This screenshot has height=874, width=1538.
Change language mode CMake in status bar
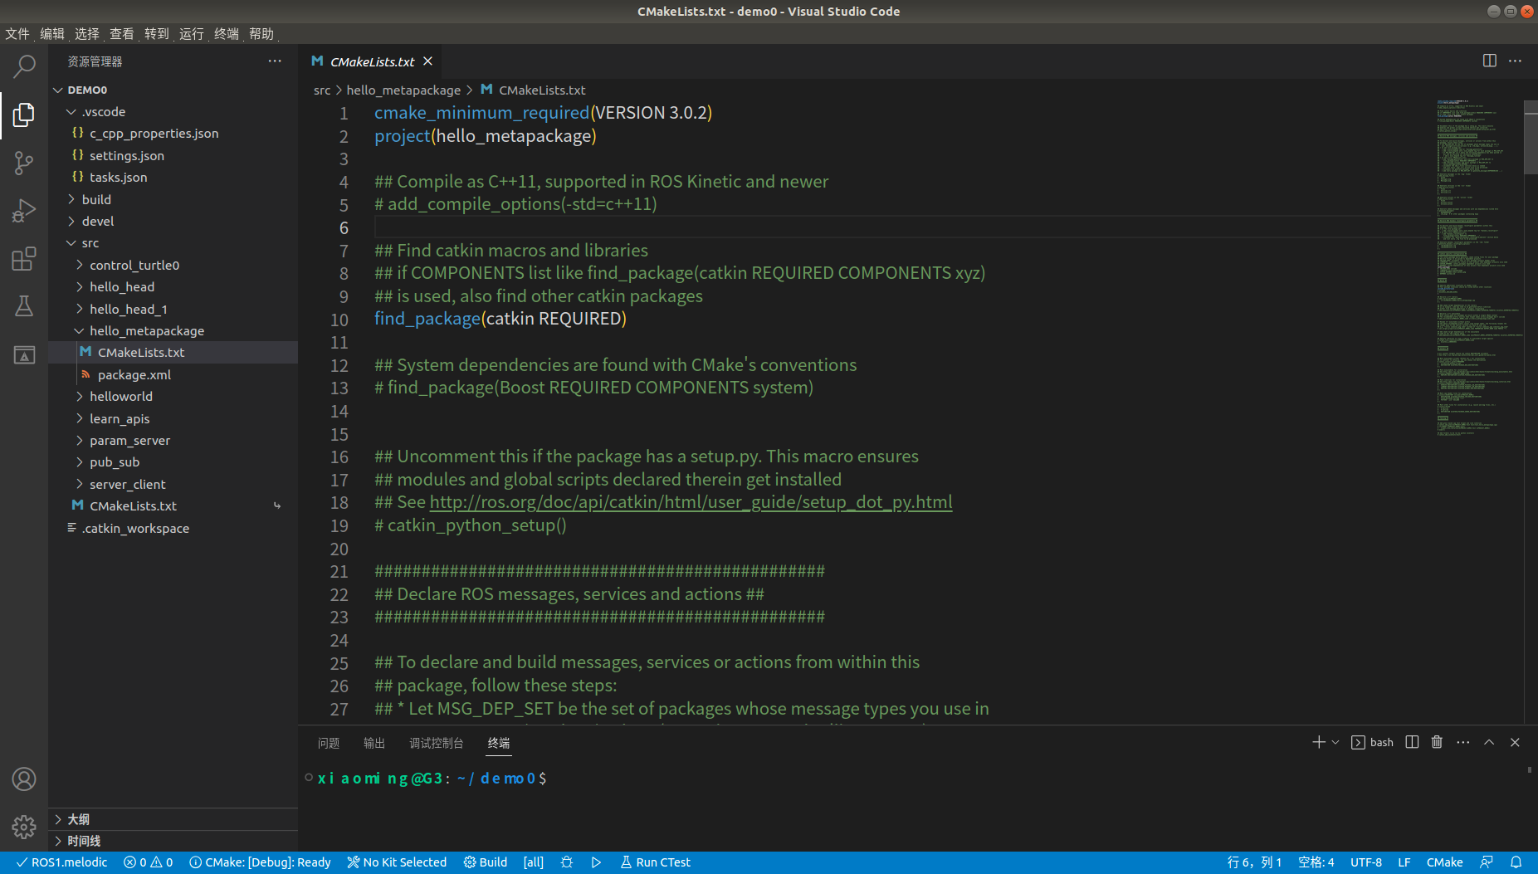coord(1444,862)
